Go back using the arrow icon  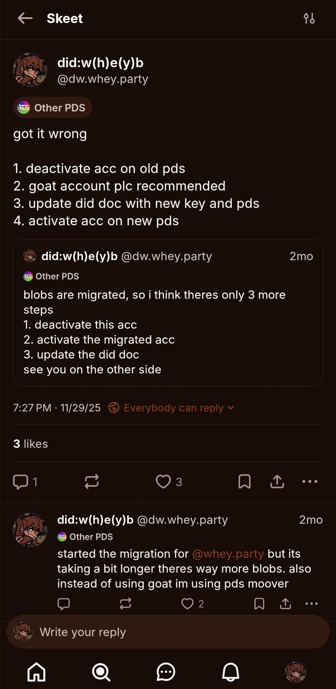point(25,18)
